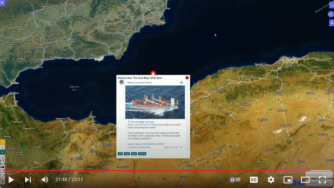Open the t.me/MilSumArchive post link
Viewport: 334px width, 188px height.
tap(139, 147)
